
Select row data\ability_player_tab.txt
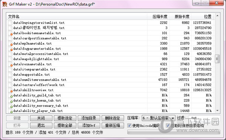point(110,111)
